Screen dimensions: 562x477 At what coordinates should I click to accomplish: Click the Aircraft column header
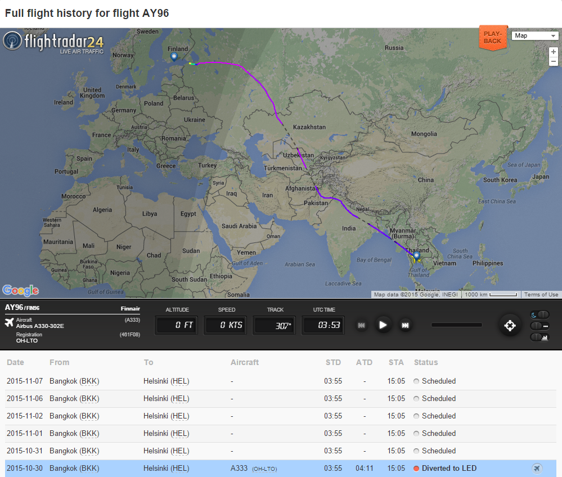point(245,362)
